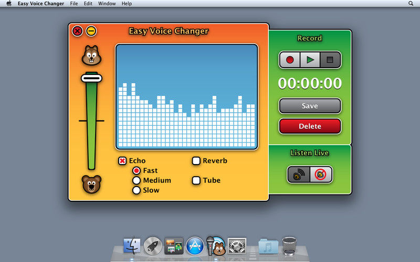Disable the Echo checkbox
The width and height of the screenshot is (420, 262).
click(x=122, y=161)
